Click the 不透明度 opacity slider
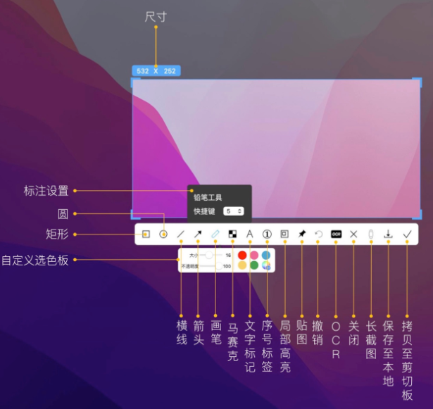Viewport: 433px width, 409px height. (211, 266)
